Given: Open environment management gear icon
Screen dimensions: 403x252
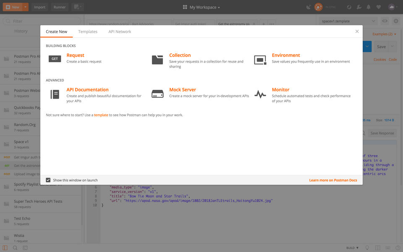Looking at the screenshot, I should tap(396, 21).
